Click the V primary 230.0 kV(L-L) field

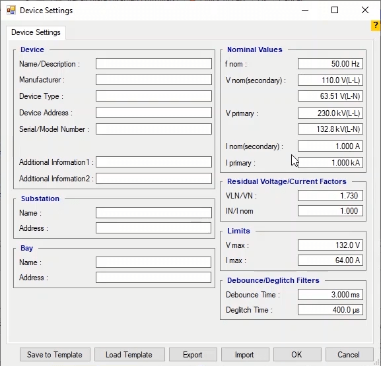pos(330,113)
